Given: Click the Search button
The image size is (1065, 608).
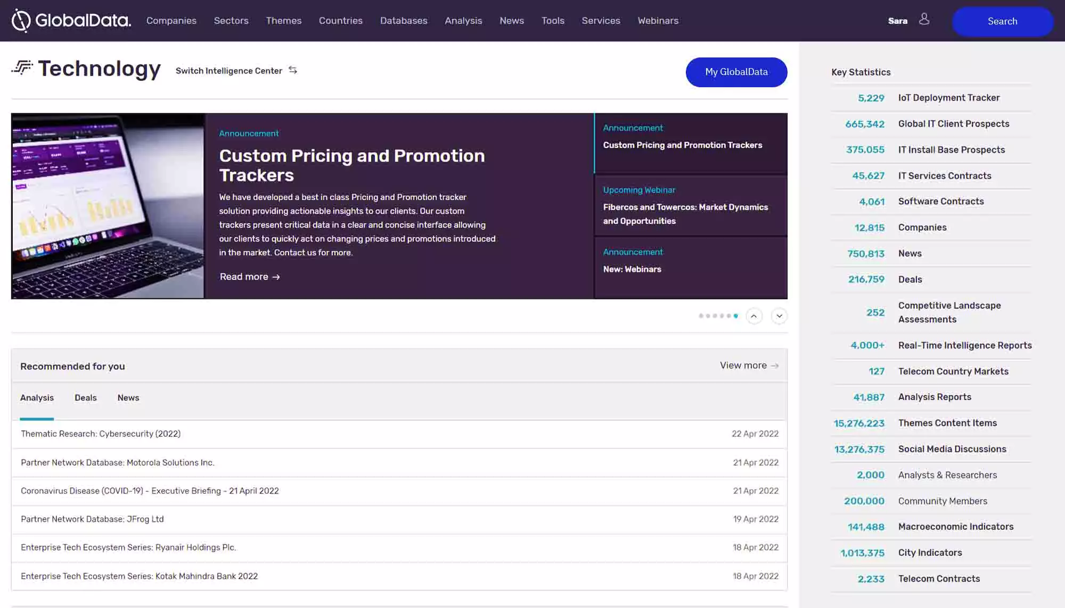Looking at the screenshot, I should tap(1003, 21).
